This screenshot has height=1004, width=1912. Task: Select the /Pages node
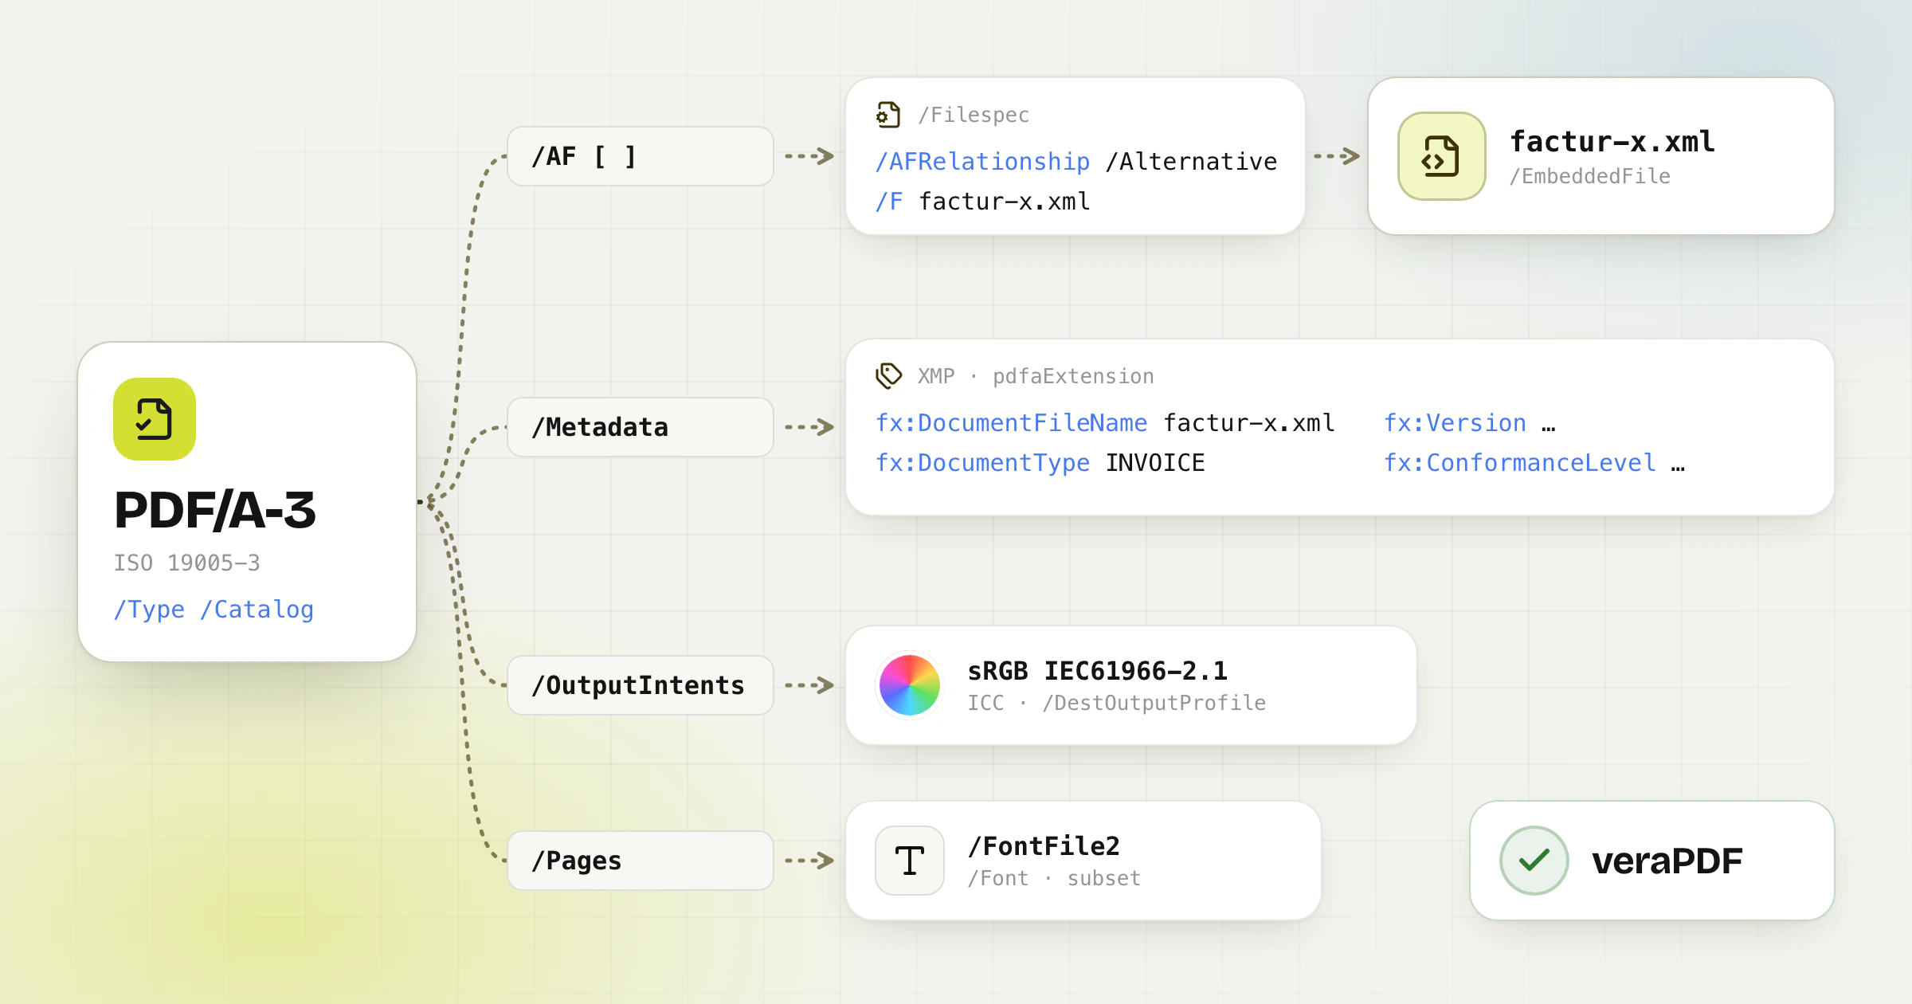[x=641, y=861]
